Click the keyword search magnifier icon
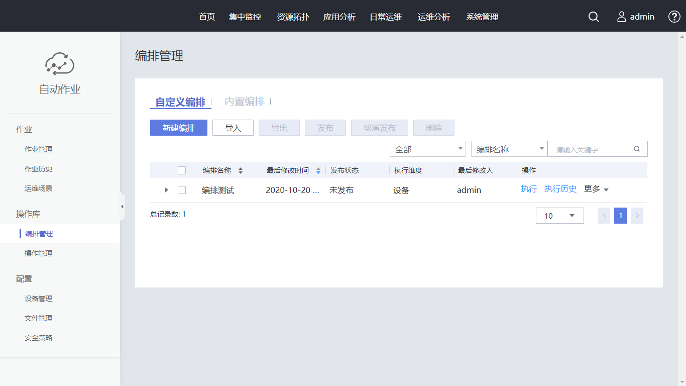 637,149
